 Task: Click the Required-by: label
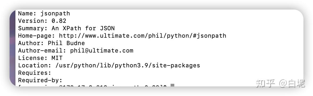coord(40,80)
